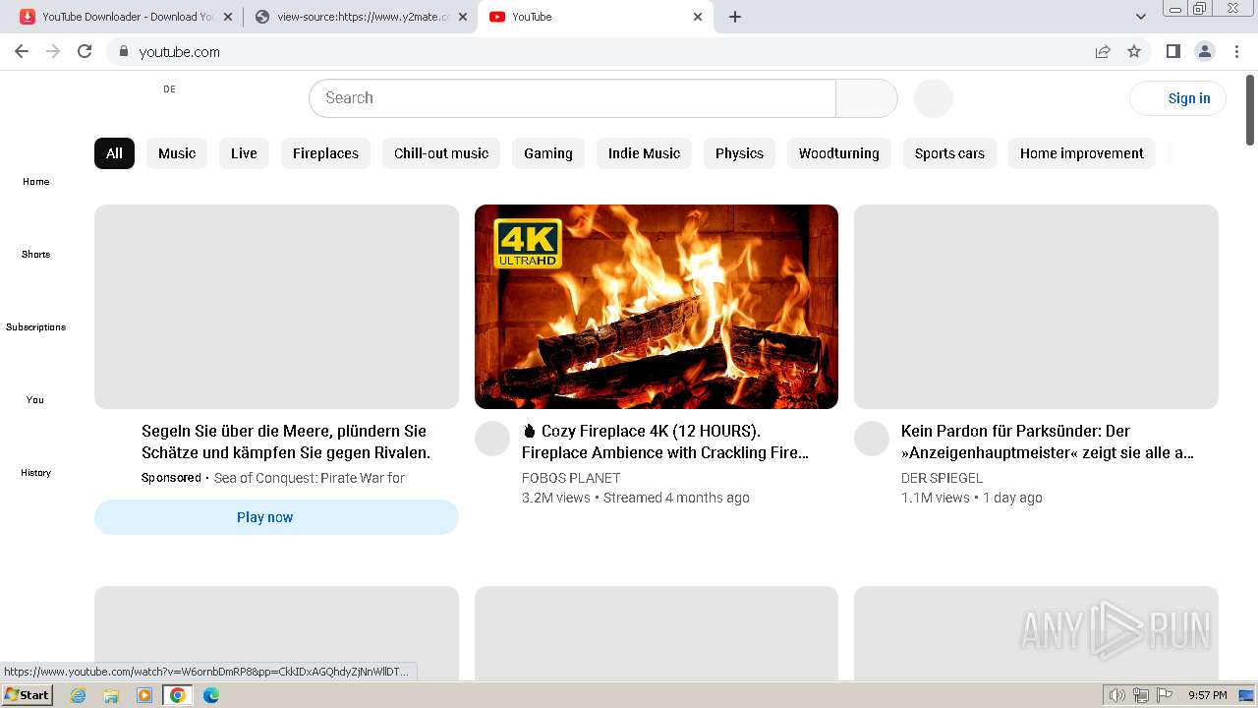
Task: Open the volume icon in system tray
Action: click(1116, 695)
